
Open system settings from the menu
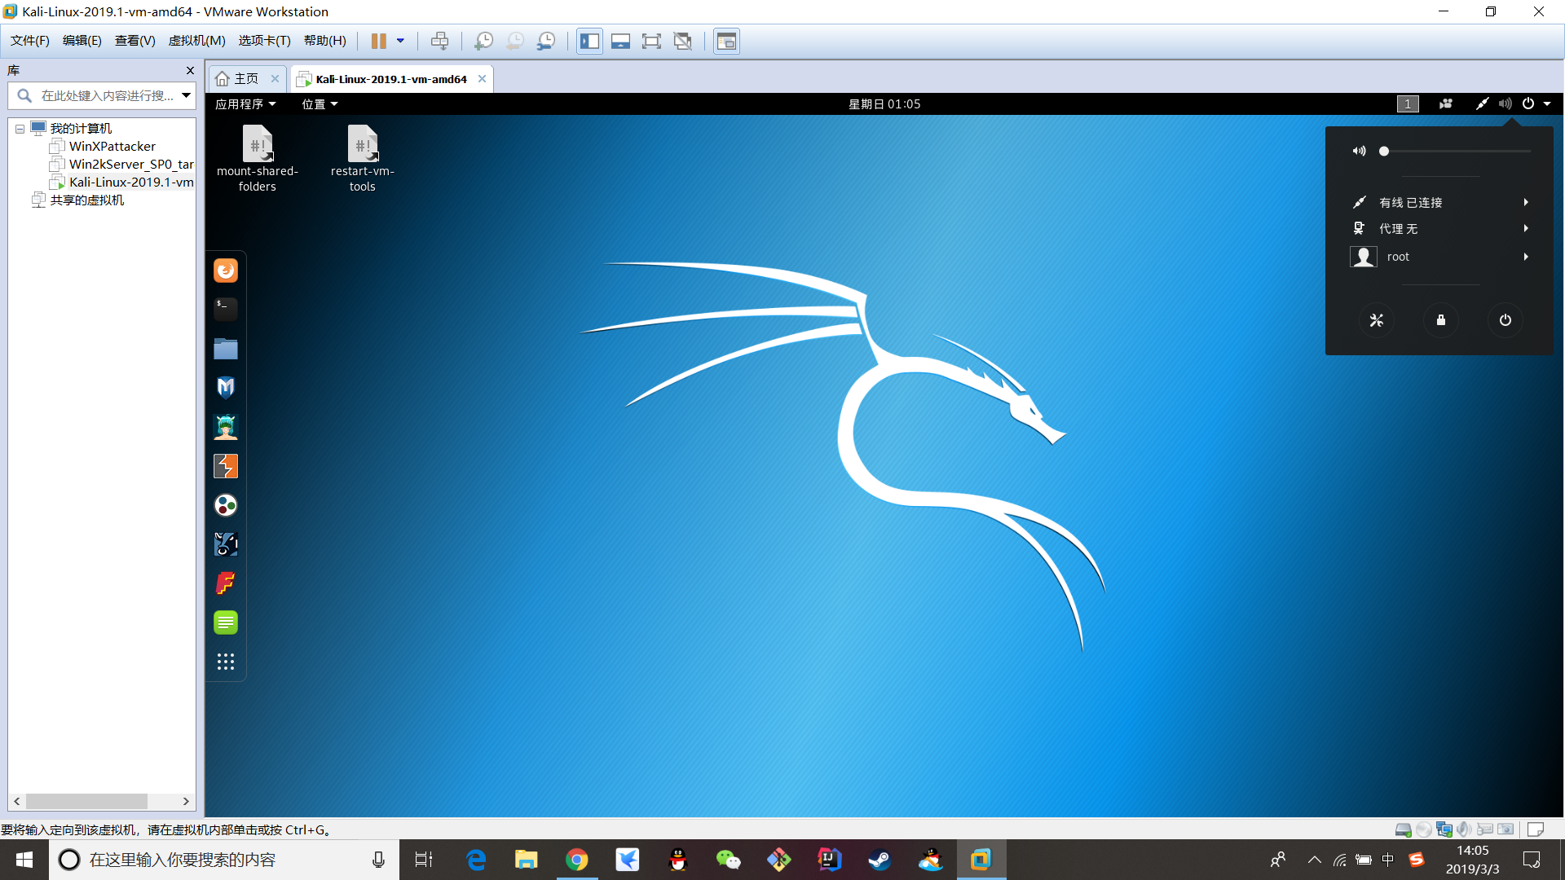click(x=1377, y=320)
